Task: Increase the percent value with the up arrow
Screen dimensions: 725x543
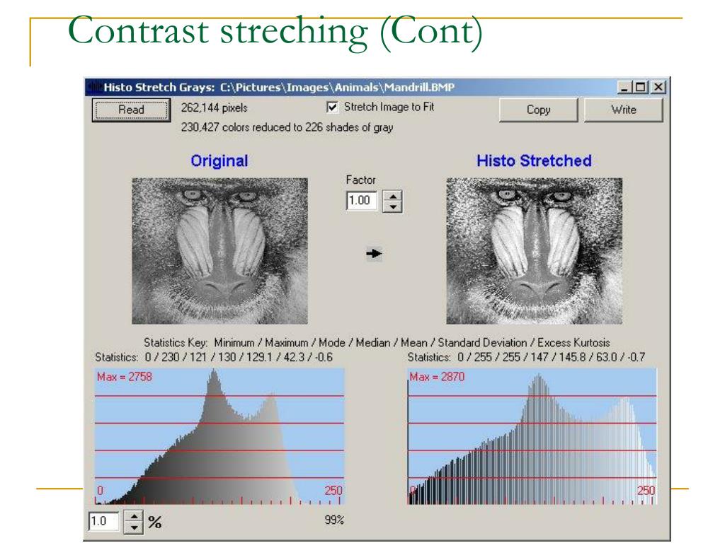Action: pyautogui.click(x=134, y=516)
